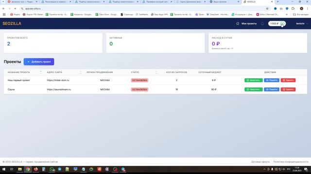311x174 pixels.
Task: Switch to the third browser tab
Action: (x=89, y=2)
